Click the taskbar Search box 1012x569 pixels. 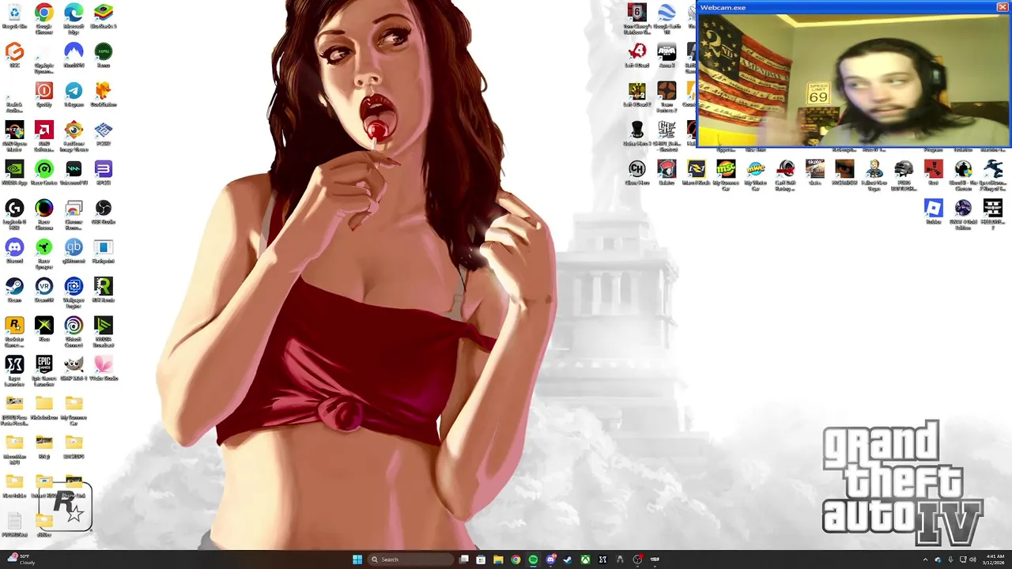pos(410,560)
